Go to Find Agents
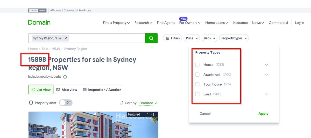 click(x=166, y=23)
